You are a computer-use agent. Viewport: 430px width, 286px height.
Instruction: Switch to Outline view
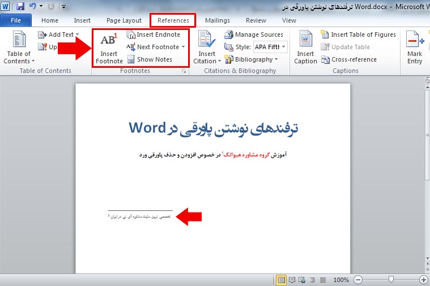coord(312,280)
